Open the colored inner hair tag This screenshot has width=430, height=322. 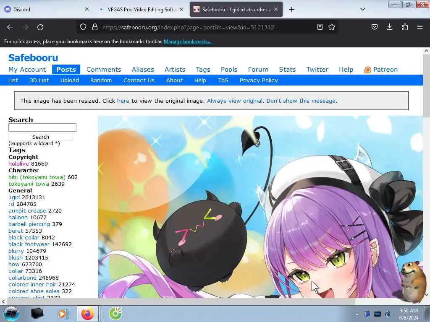click(x=32, y=285)
